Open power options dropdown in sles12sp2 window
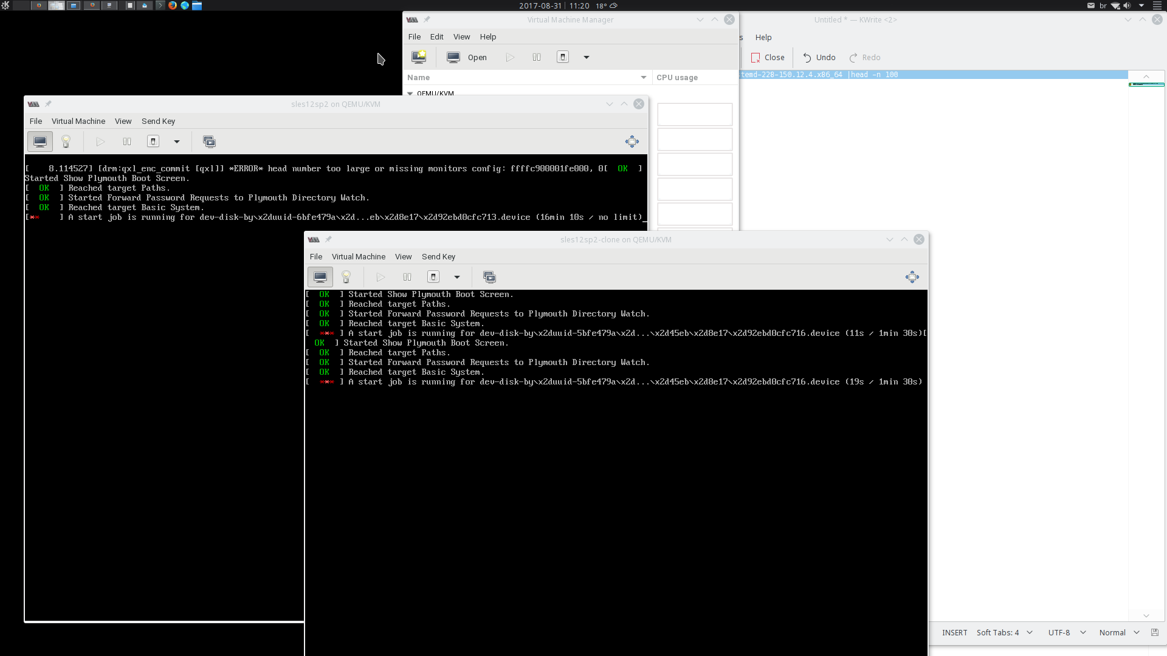Image resolution: width=1167 pixels, height=656 pixels. point(177,142)
